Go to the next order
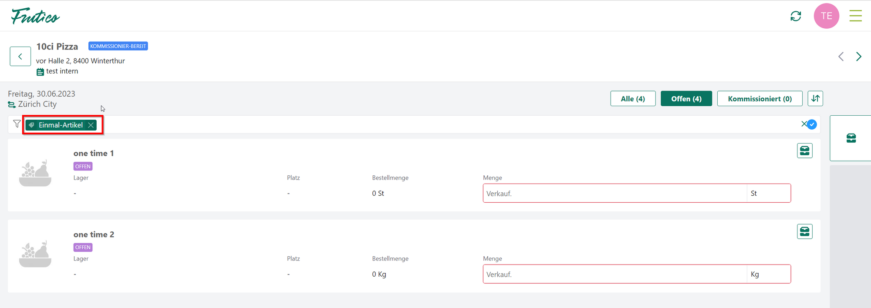The height and width of the screenshot is (308, 871). pos(858,57)
